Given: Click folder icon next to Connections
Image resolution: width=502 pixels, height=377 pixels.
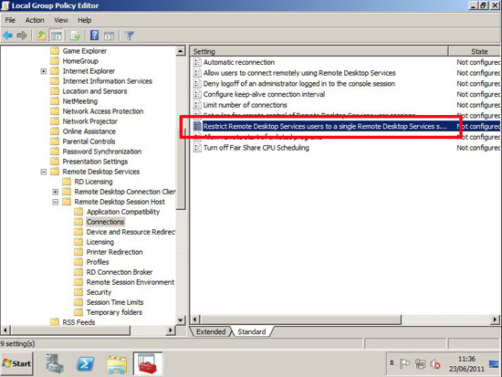Looking at the screenshot, I should click(x=78, y=222).
